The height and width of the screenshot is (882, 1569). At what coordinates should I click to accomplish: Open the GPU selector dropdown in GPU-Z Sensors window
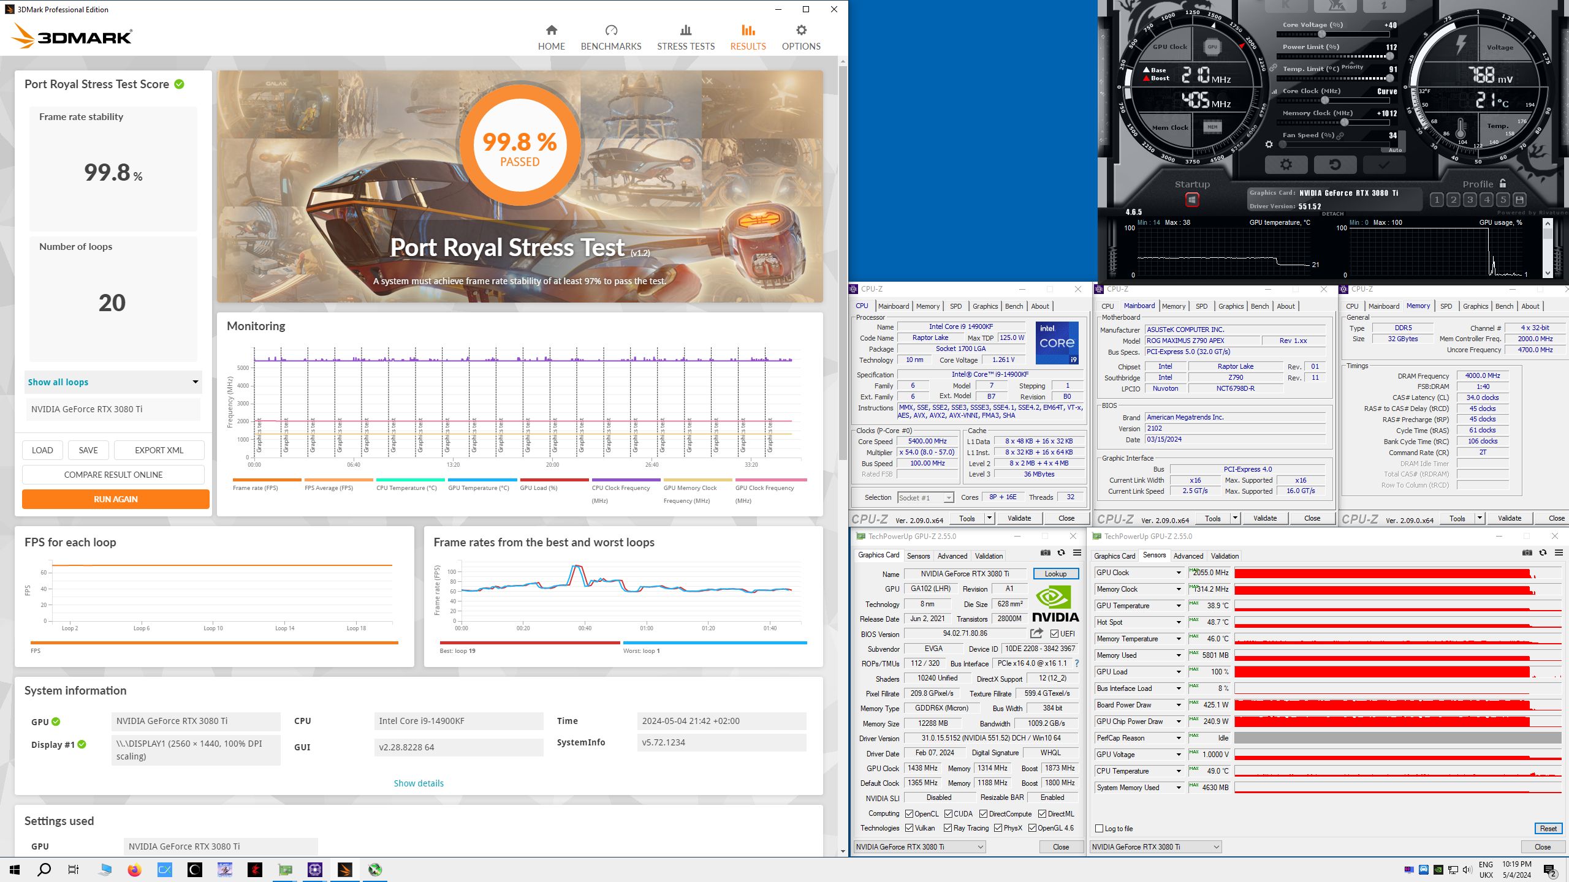[1156, 846]
